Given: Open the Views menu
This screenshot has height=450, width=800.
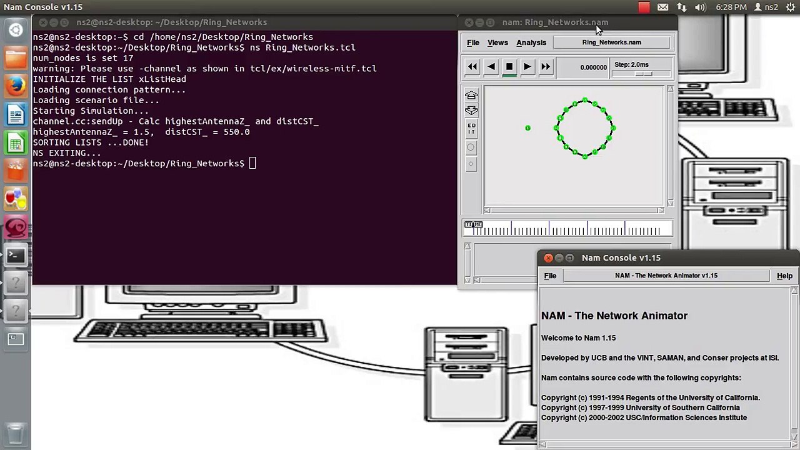Looking at the screenshot, I should pos(497,42).
